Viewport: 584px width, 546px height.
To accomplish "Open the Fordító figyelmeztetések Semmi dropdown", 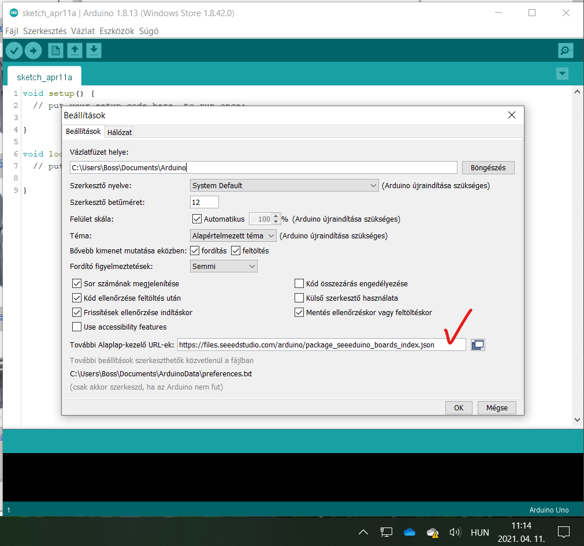I will click(x=224, y=266).
